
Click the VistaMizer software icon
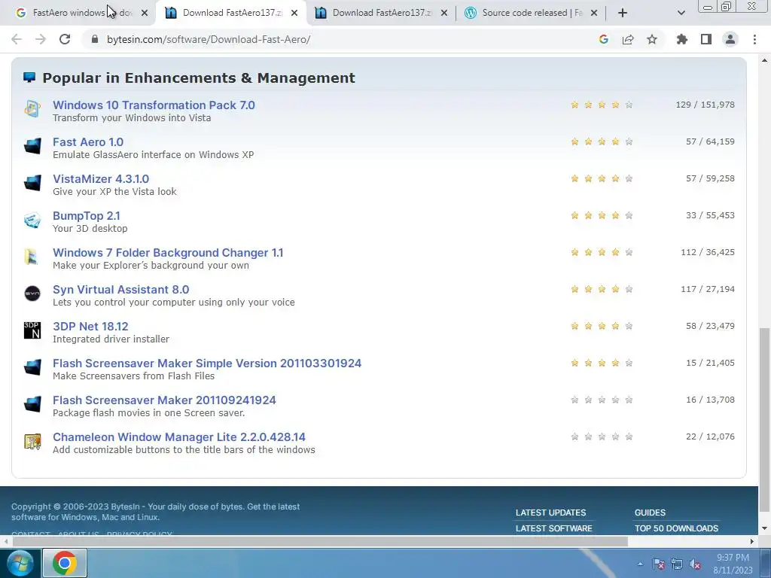click(32, 183)
